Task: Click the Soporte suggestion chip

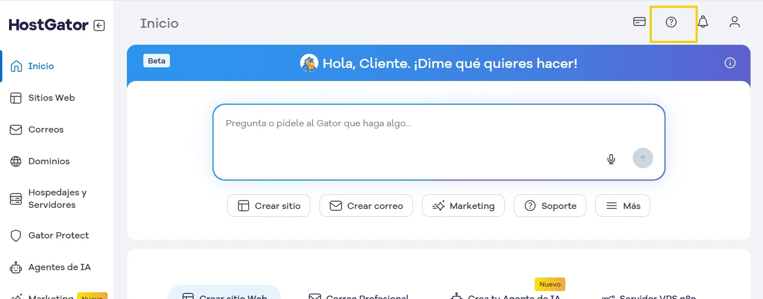Action: (x=550, y=206)
